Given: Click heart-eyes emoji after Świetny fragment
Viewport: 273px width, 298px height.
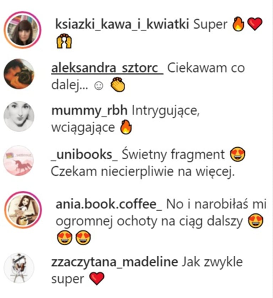Looking at the screenshot, I should pyautogui.click(x=237, y=154).
